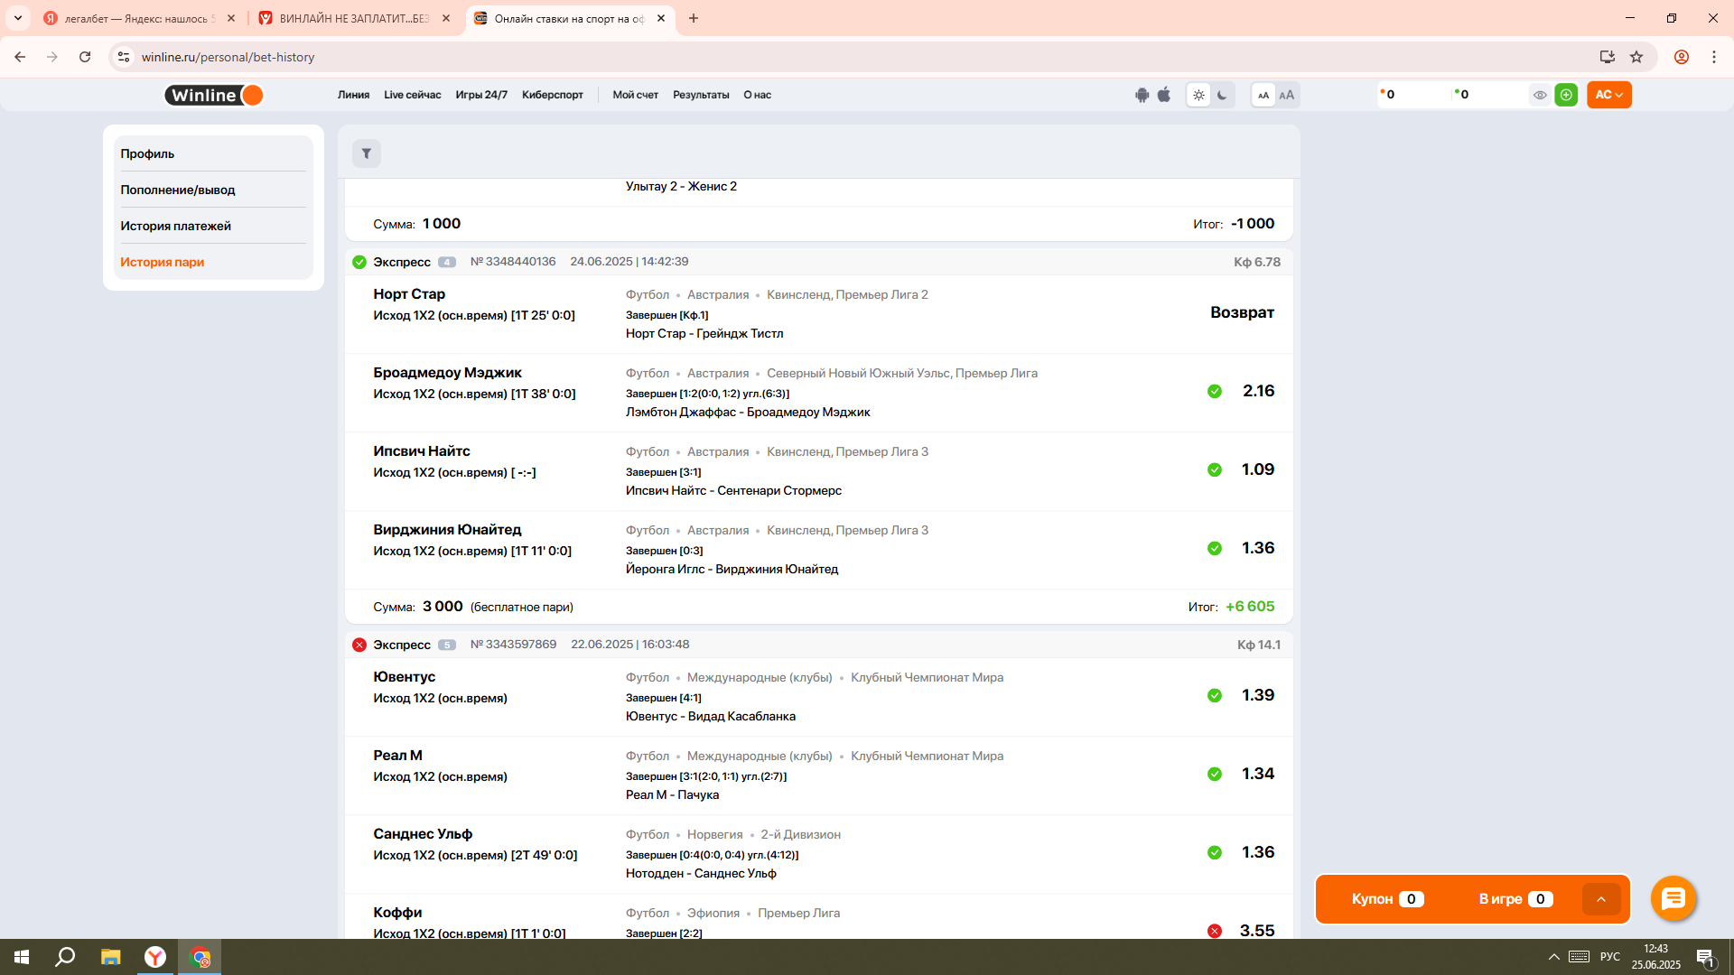1734x975 pixels.
Task: Bookmark this page with star icon
Action: coord(1636,57)
